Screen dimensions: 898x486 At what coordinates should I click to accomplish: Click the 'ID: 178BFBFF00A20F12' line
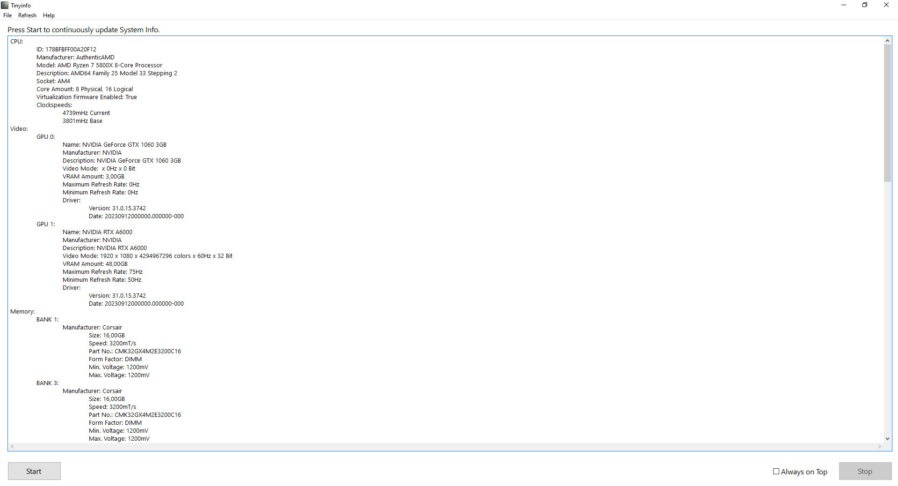tap(66, 50)
